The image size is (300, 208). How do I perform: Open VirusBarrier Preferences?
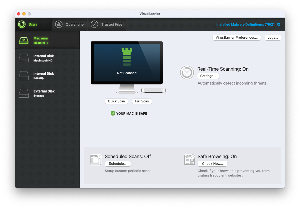click(236, 38)
